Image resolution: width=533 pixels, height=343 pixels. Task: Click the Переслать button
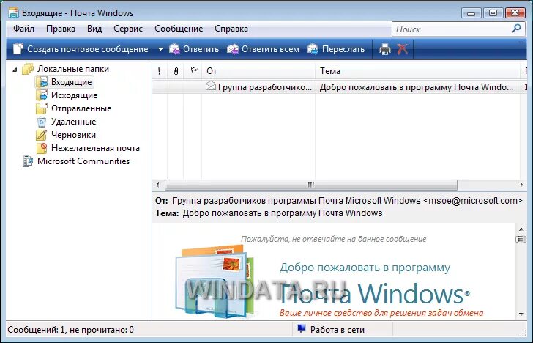[x=336, y=49]
